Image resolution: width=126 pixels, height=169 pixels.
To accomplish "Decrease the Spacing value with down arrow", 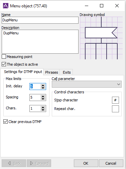I will click(43, 99).
